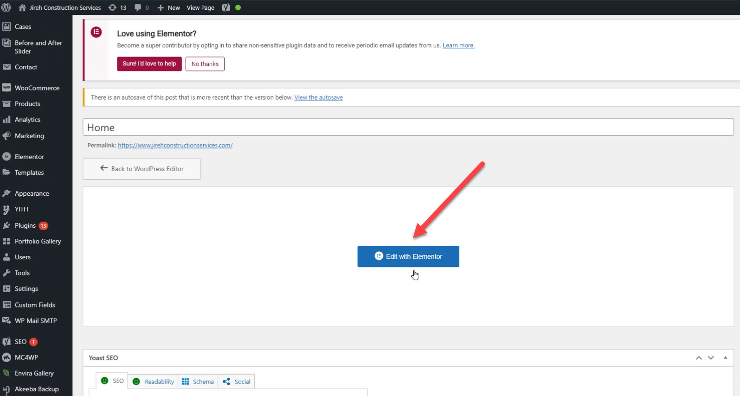Click the YITH sidebar icon
Viewport: 740px width, 396px height.
tap(6, 209)
